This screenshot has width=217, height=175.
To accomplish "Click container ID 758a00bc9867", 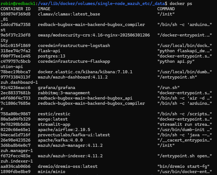I will (x=15, y=114).
